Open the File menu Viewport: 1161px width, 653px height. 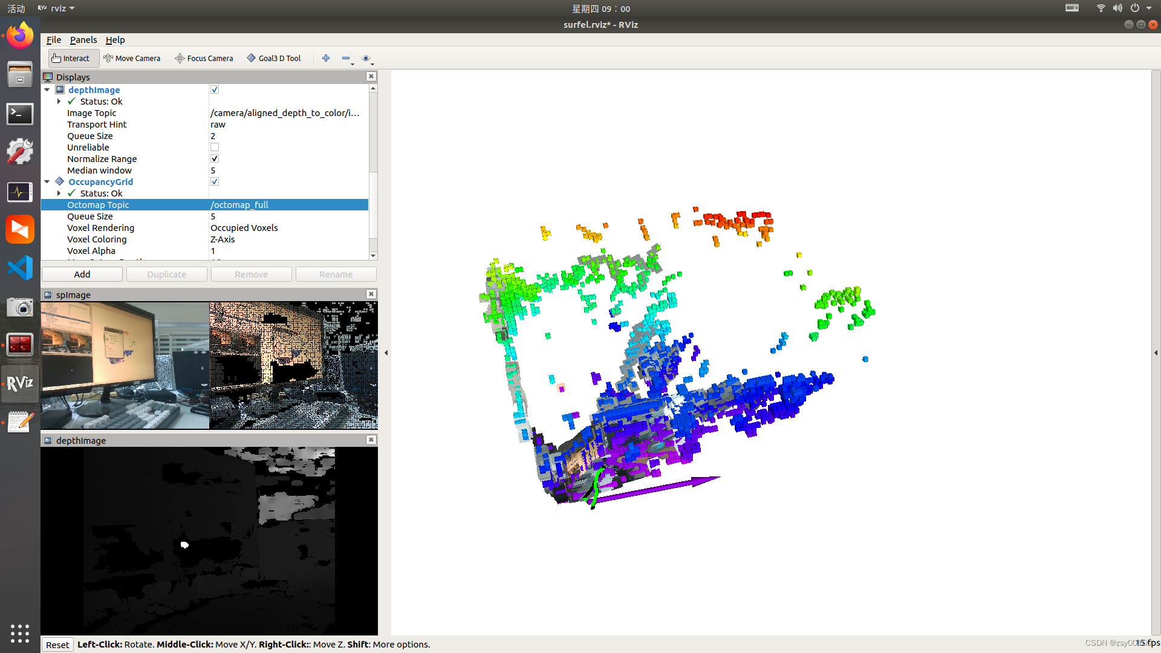pyautogui.click(x=54, y=40)
